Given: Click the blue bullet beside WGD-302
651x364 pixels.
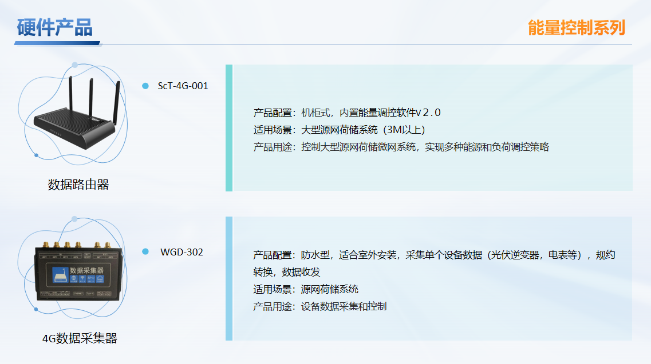Looking at the screenshot, I should [145, 251].
